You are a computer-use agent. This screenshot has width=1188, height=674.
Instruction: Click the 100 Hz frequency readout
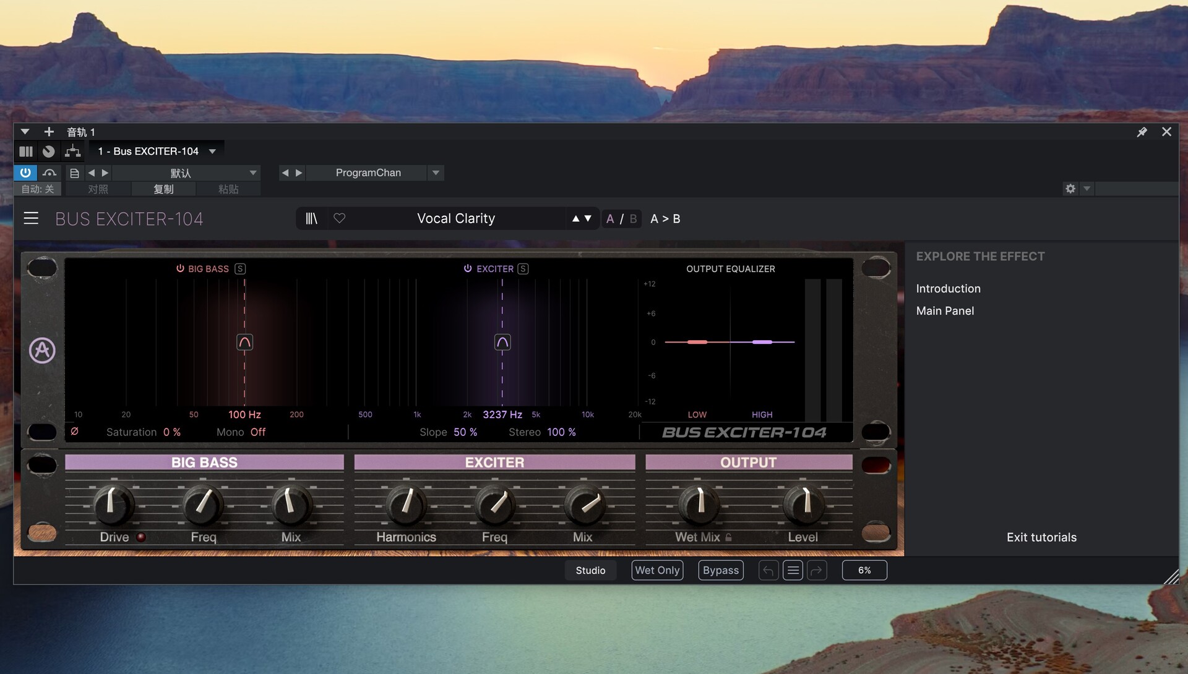(244, 414)
